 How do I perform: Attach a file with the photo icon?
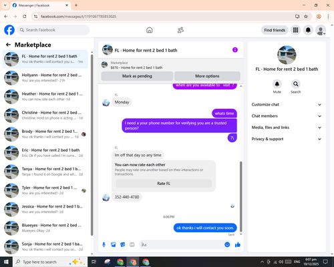114,245
